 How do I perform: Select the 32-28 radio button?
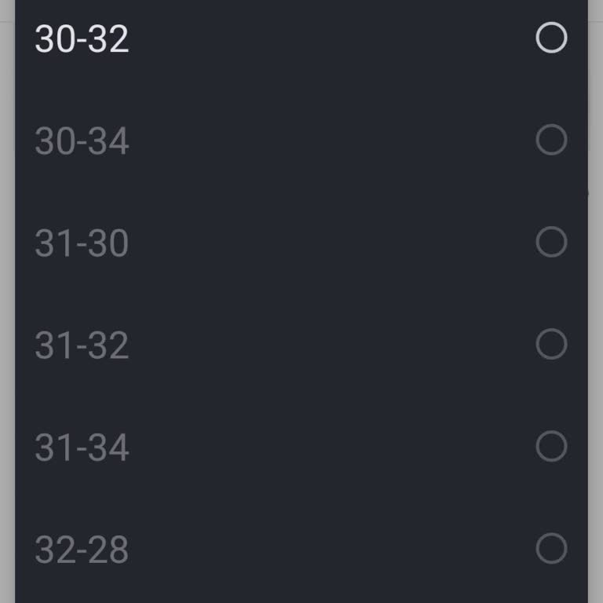point(551,548)
